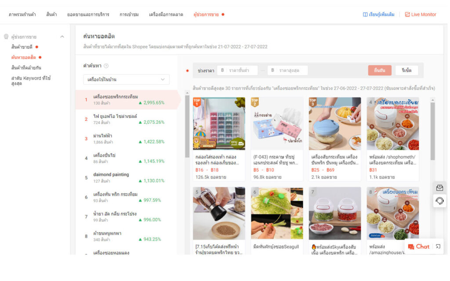Click the headset support icon
Viewport: 450px width, 281px height.
439,201
